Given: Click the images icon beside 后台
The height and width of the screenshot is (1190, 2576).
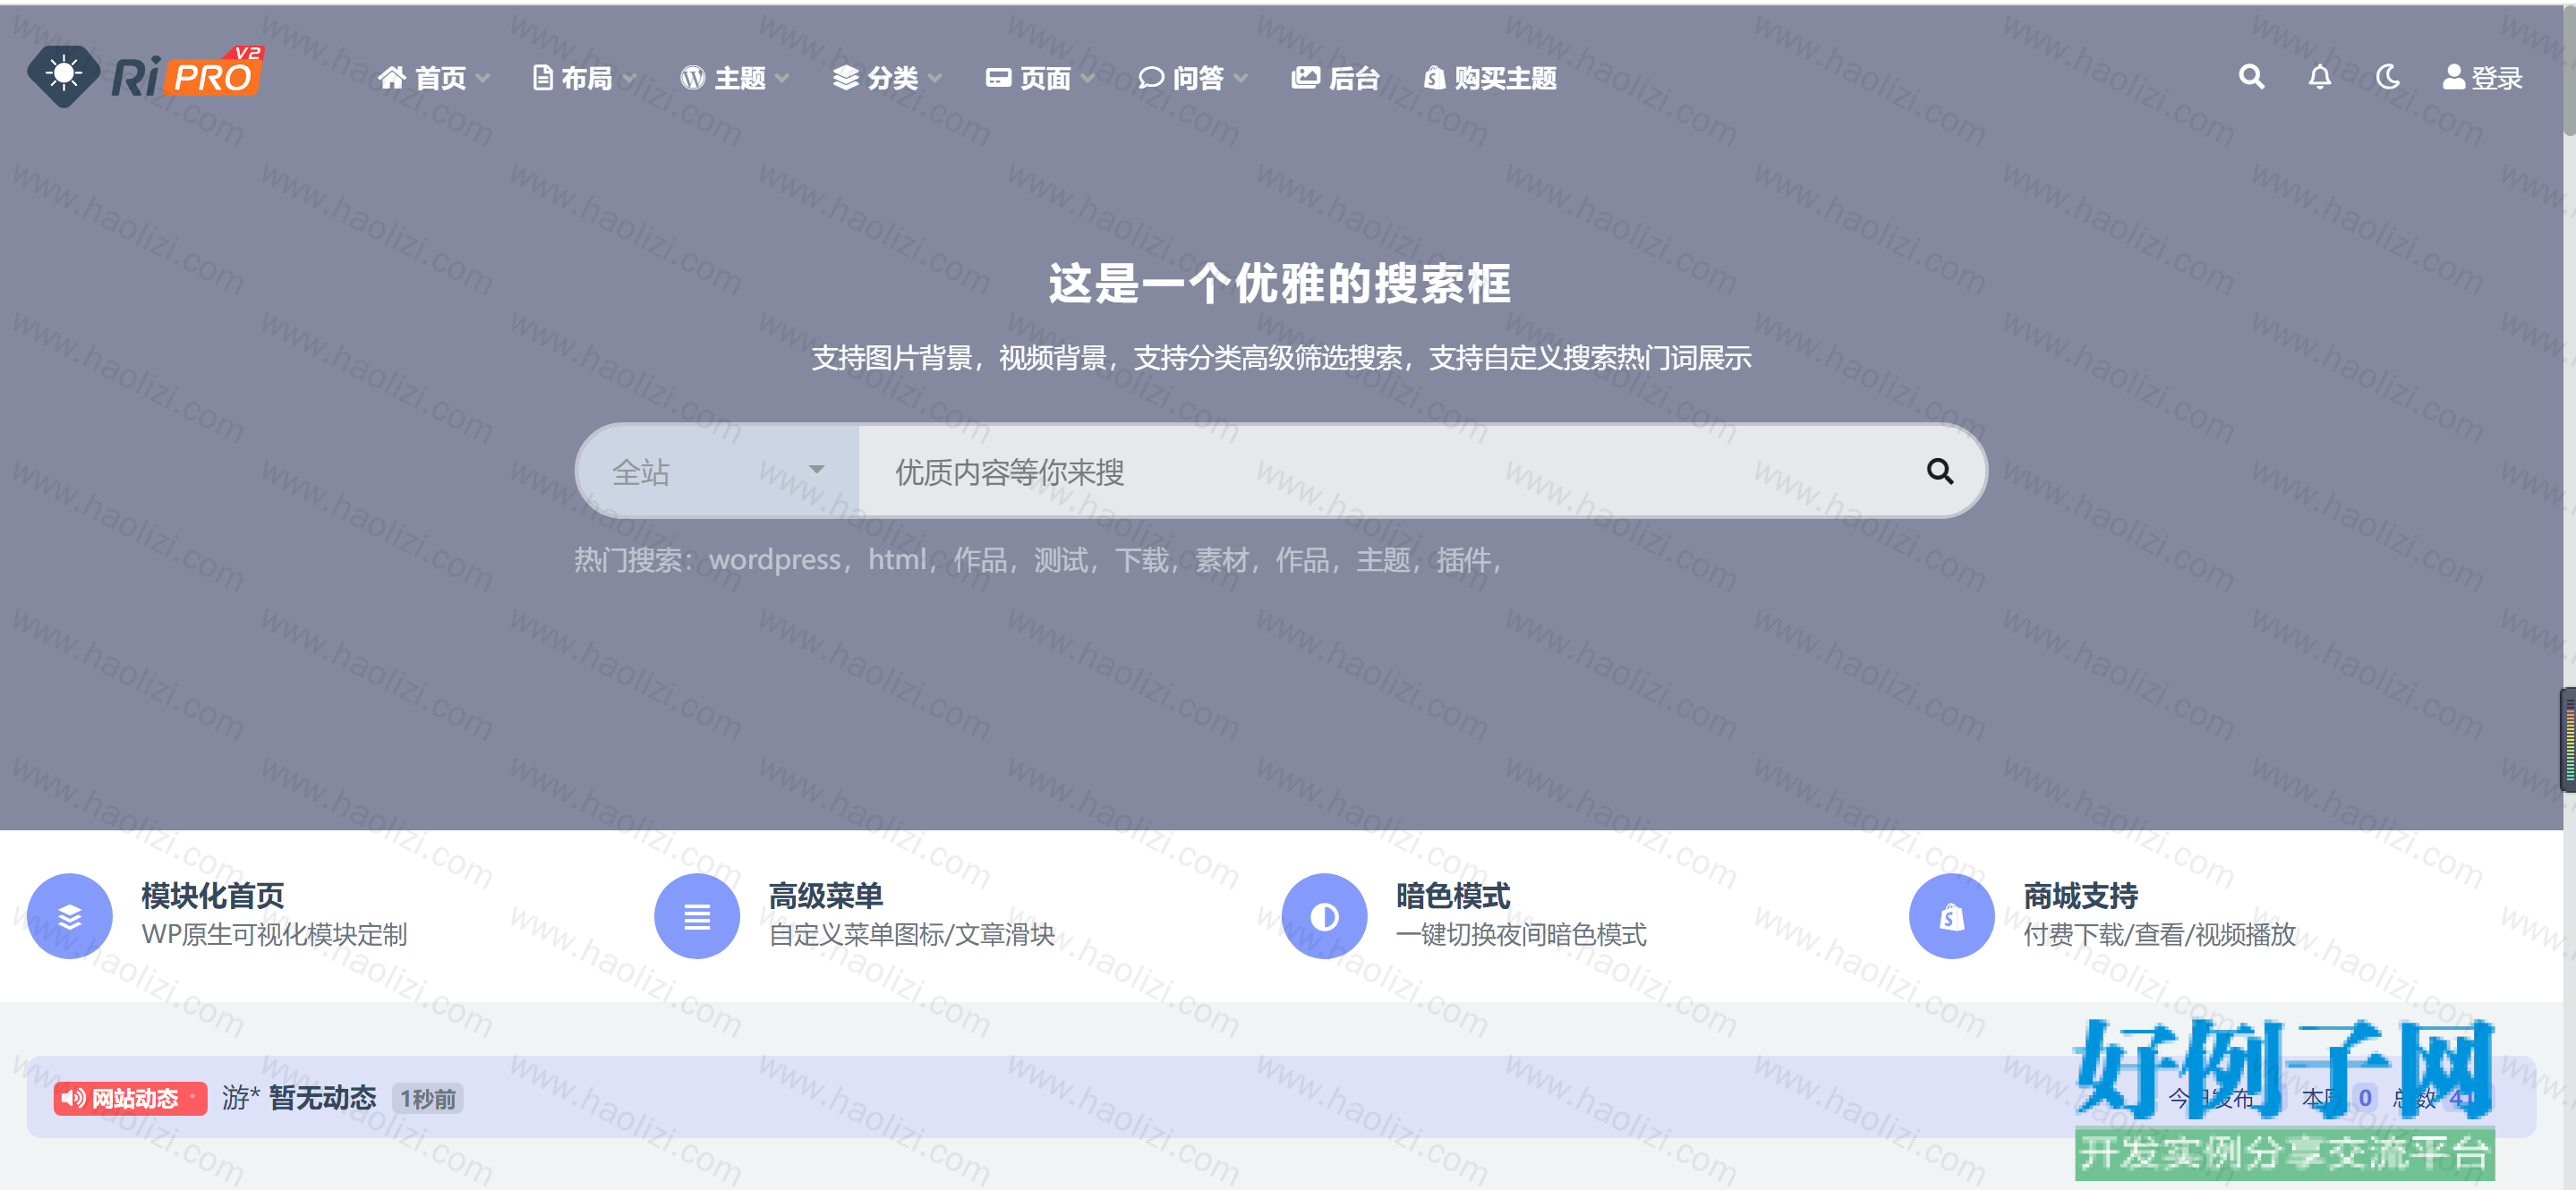Looking at the screenshot, I should click(1305, 77).
